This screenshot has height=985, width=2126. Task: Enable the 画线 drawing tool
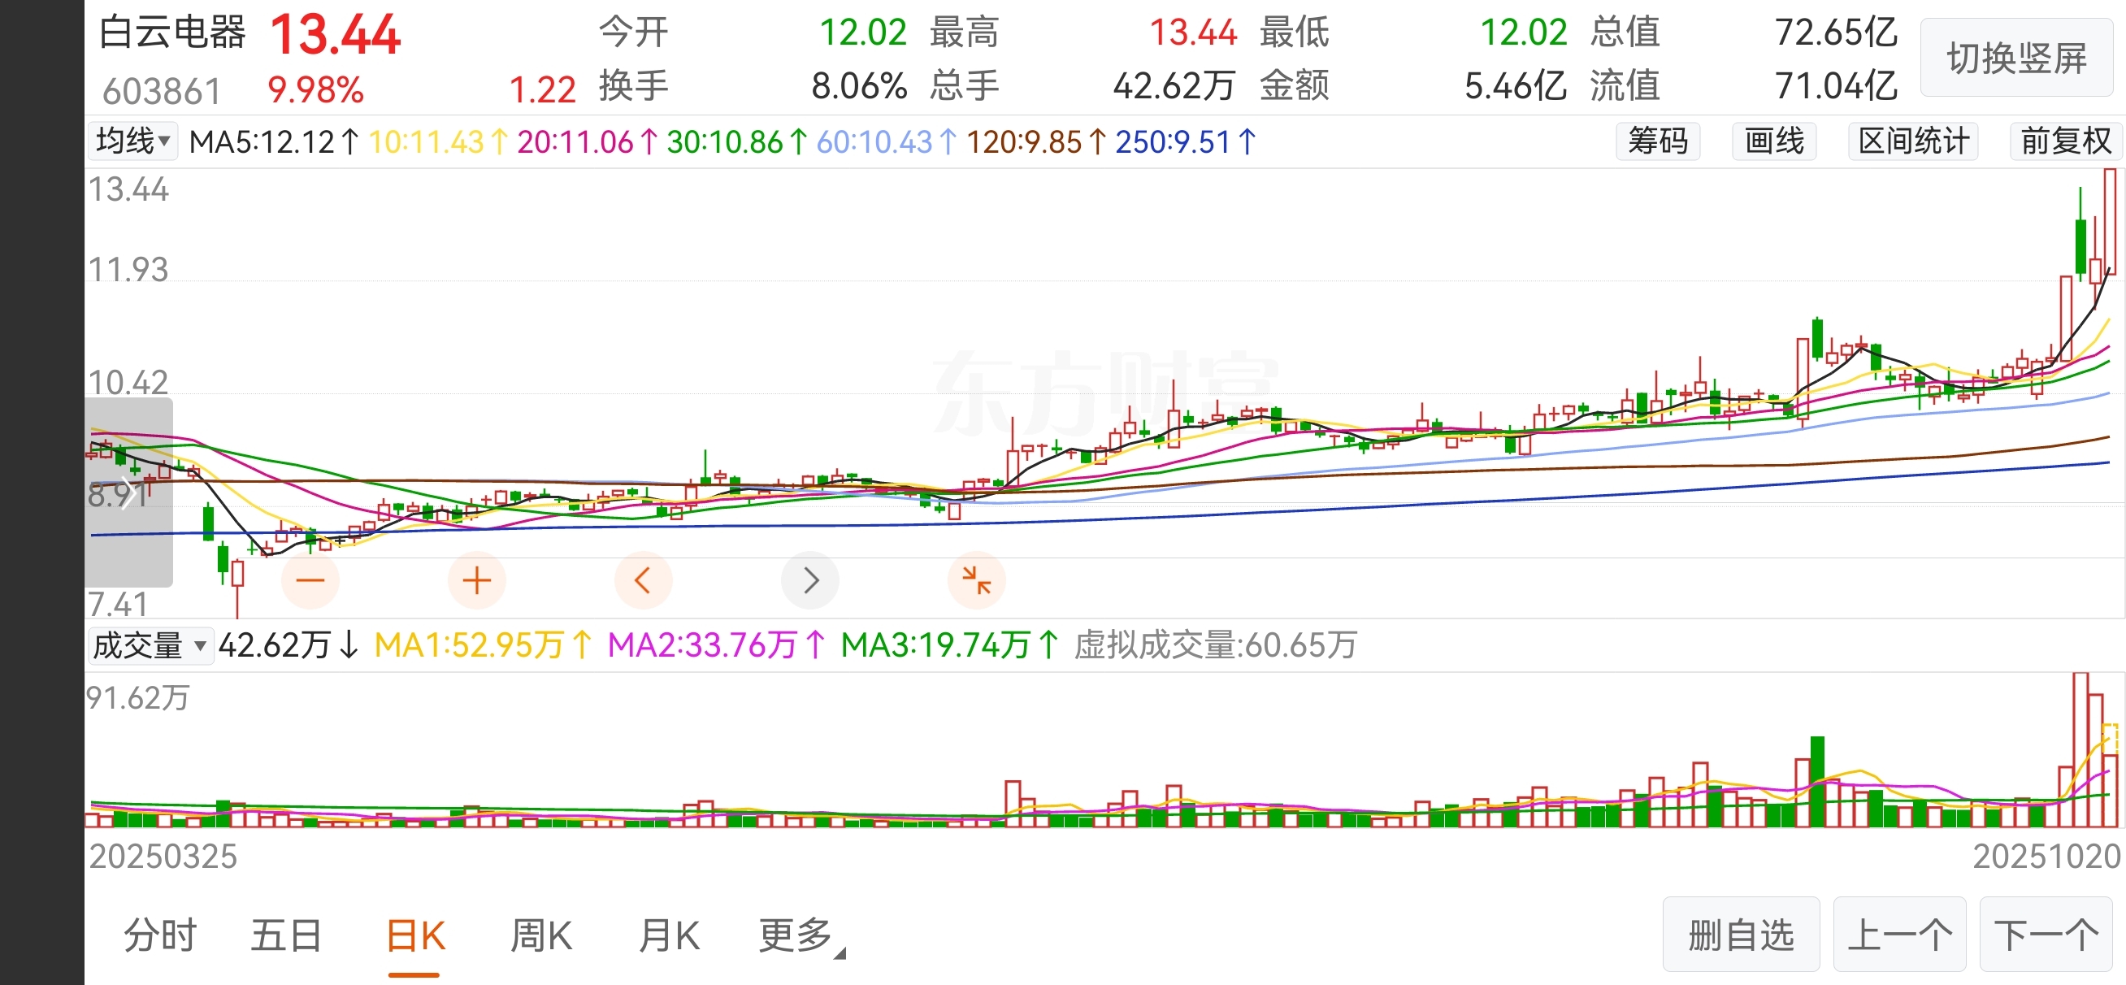[1773, 141]
